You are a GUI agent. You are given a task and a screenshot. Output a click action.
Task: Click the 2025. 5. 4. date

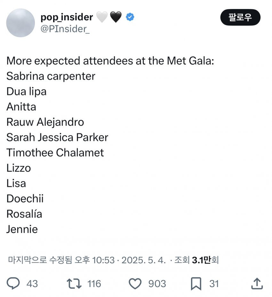(144, 260)
